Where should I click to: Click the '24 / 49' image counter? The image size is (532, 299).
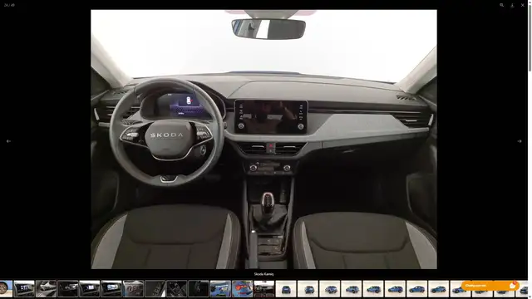(x=9, y=5)
